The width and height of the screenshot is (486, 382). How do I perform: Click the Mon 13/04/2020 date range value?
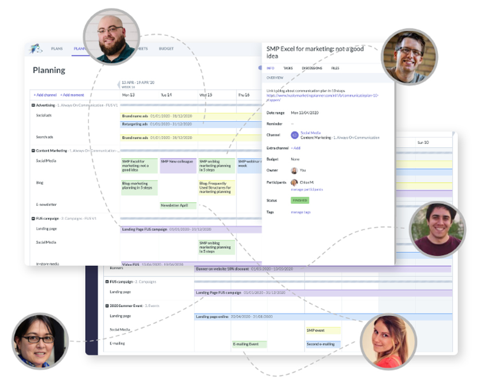[x=304, y=113]
